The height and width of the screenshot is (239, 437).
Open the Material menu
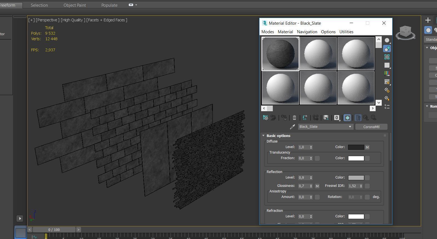pos(285,32)
